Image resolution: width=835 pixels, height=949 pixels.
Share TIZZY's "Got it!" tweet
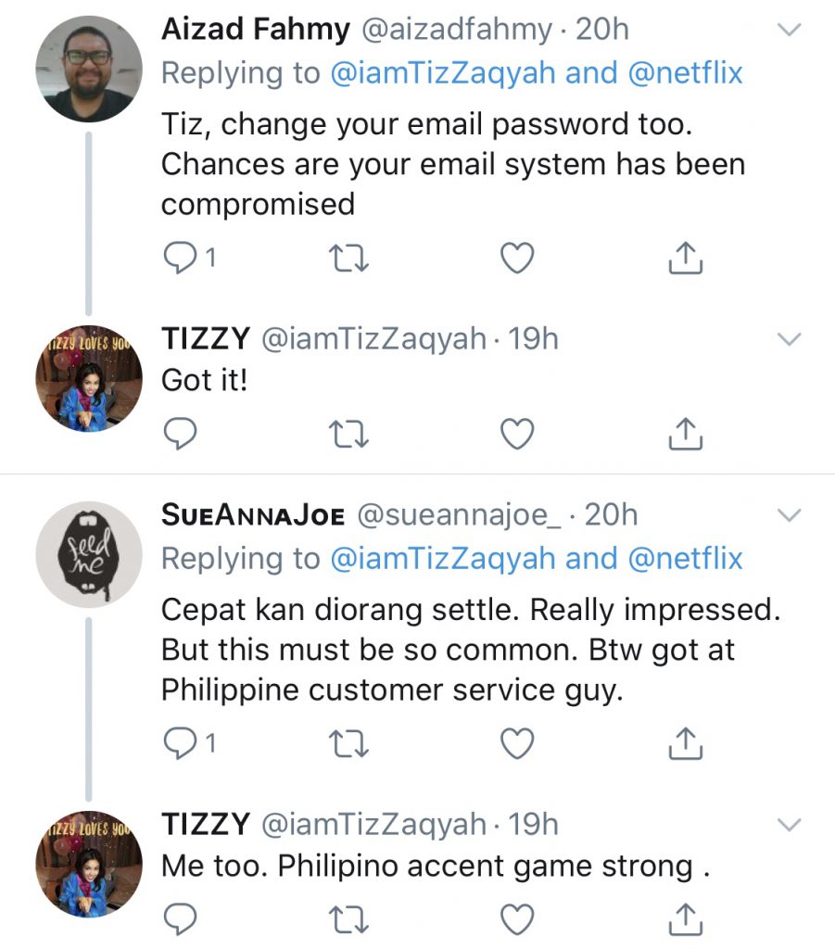click(x=686, y=432)
